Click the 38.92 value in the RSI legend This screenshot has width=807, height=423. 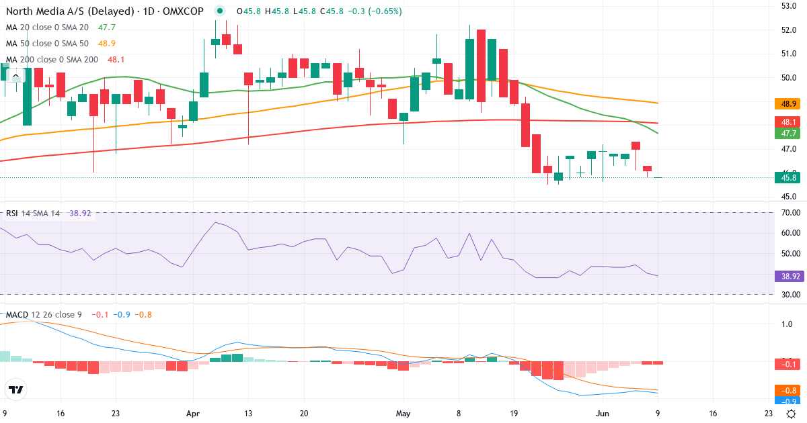click(81, 213)
